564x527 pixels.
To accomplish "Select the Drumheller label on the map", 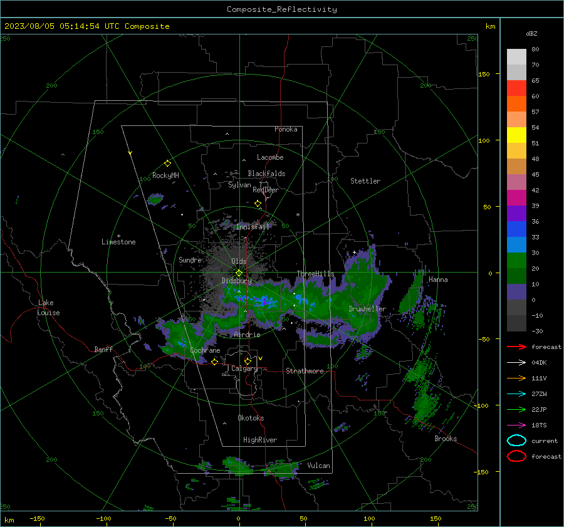I will pos(367,309).
